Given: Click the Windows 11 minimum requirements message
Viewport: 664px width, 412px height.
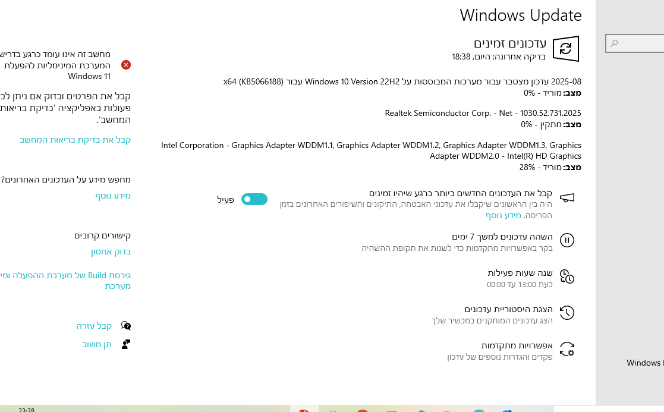Looking at the screenshot, I should coord(55,65).
